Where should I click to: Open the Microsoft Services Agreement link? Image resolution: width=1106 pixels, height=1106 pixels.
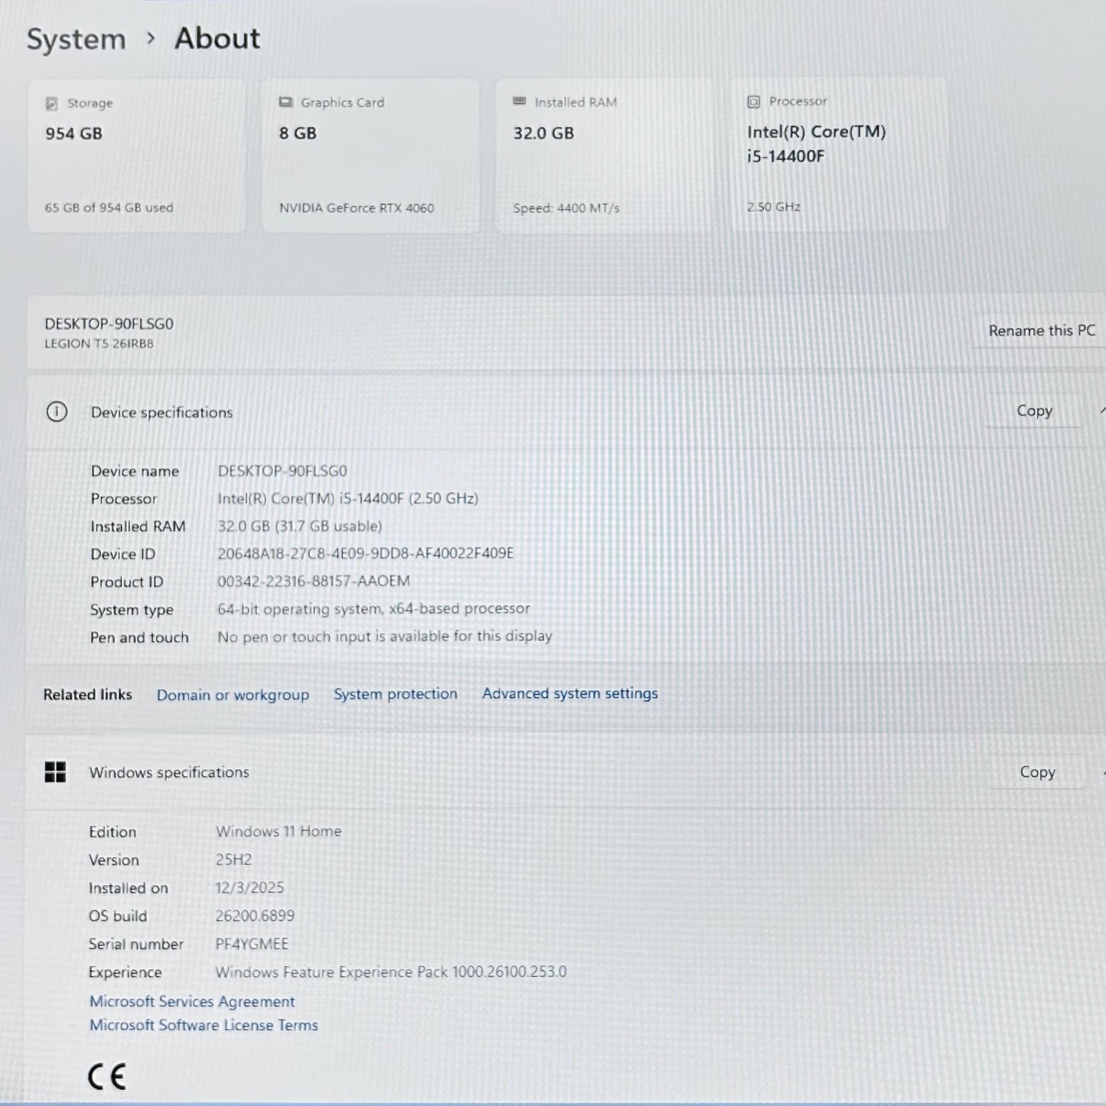[191, 1001]
